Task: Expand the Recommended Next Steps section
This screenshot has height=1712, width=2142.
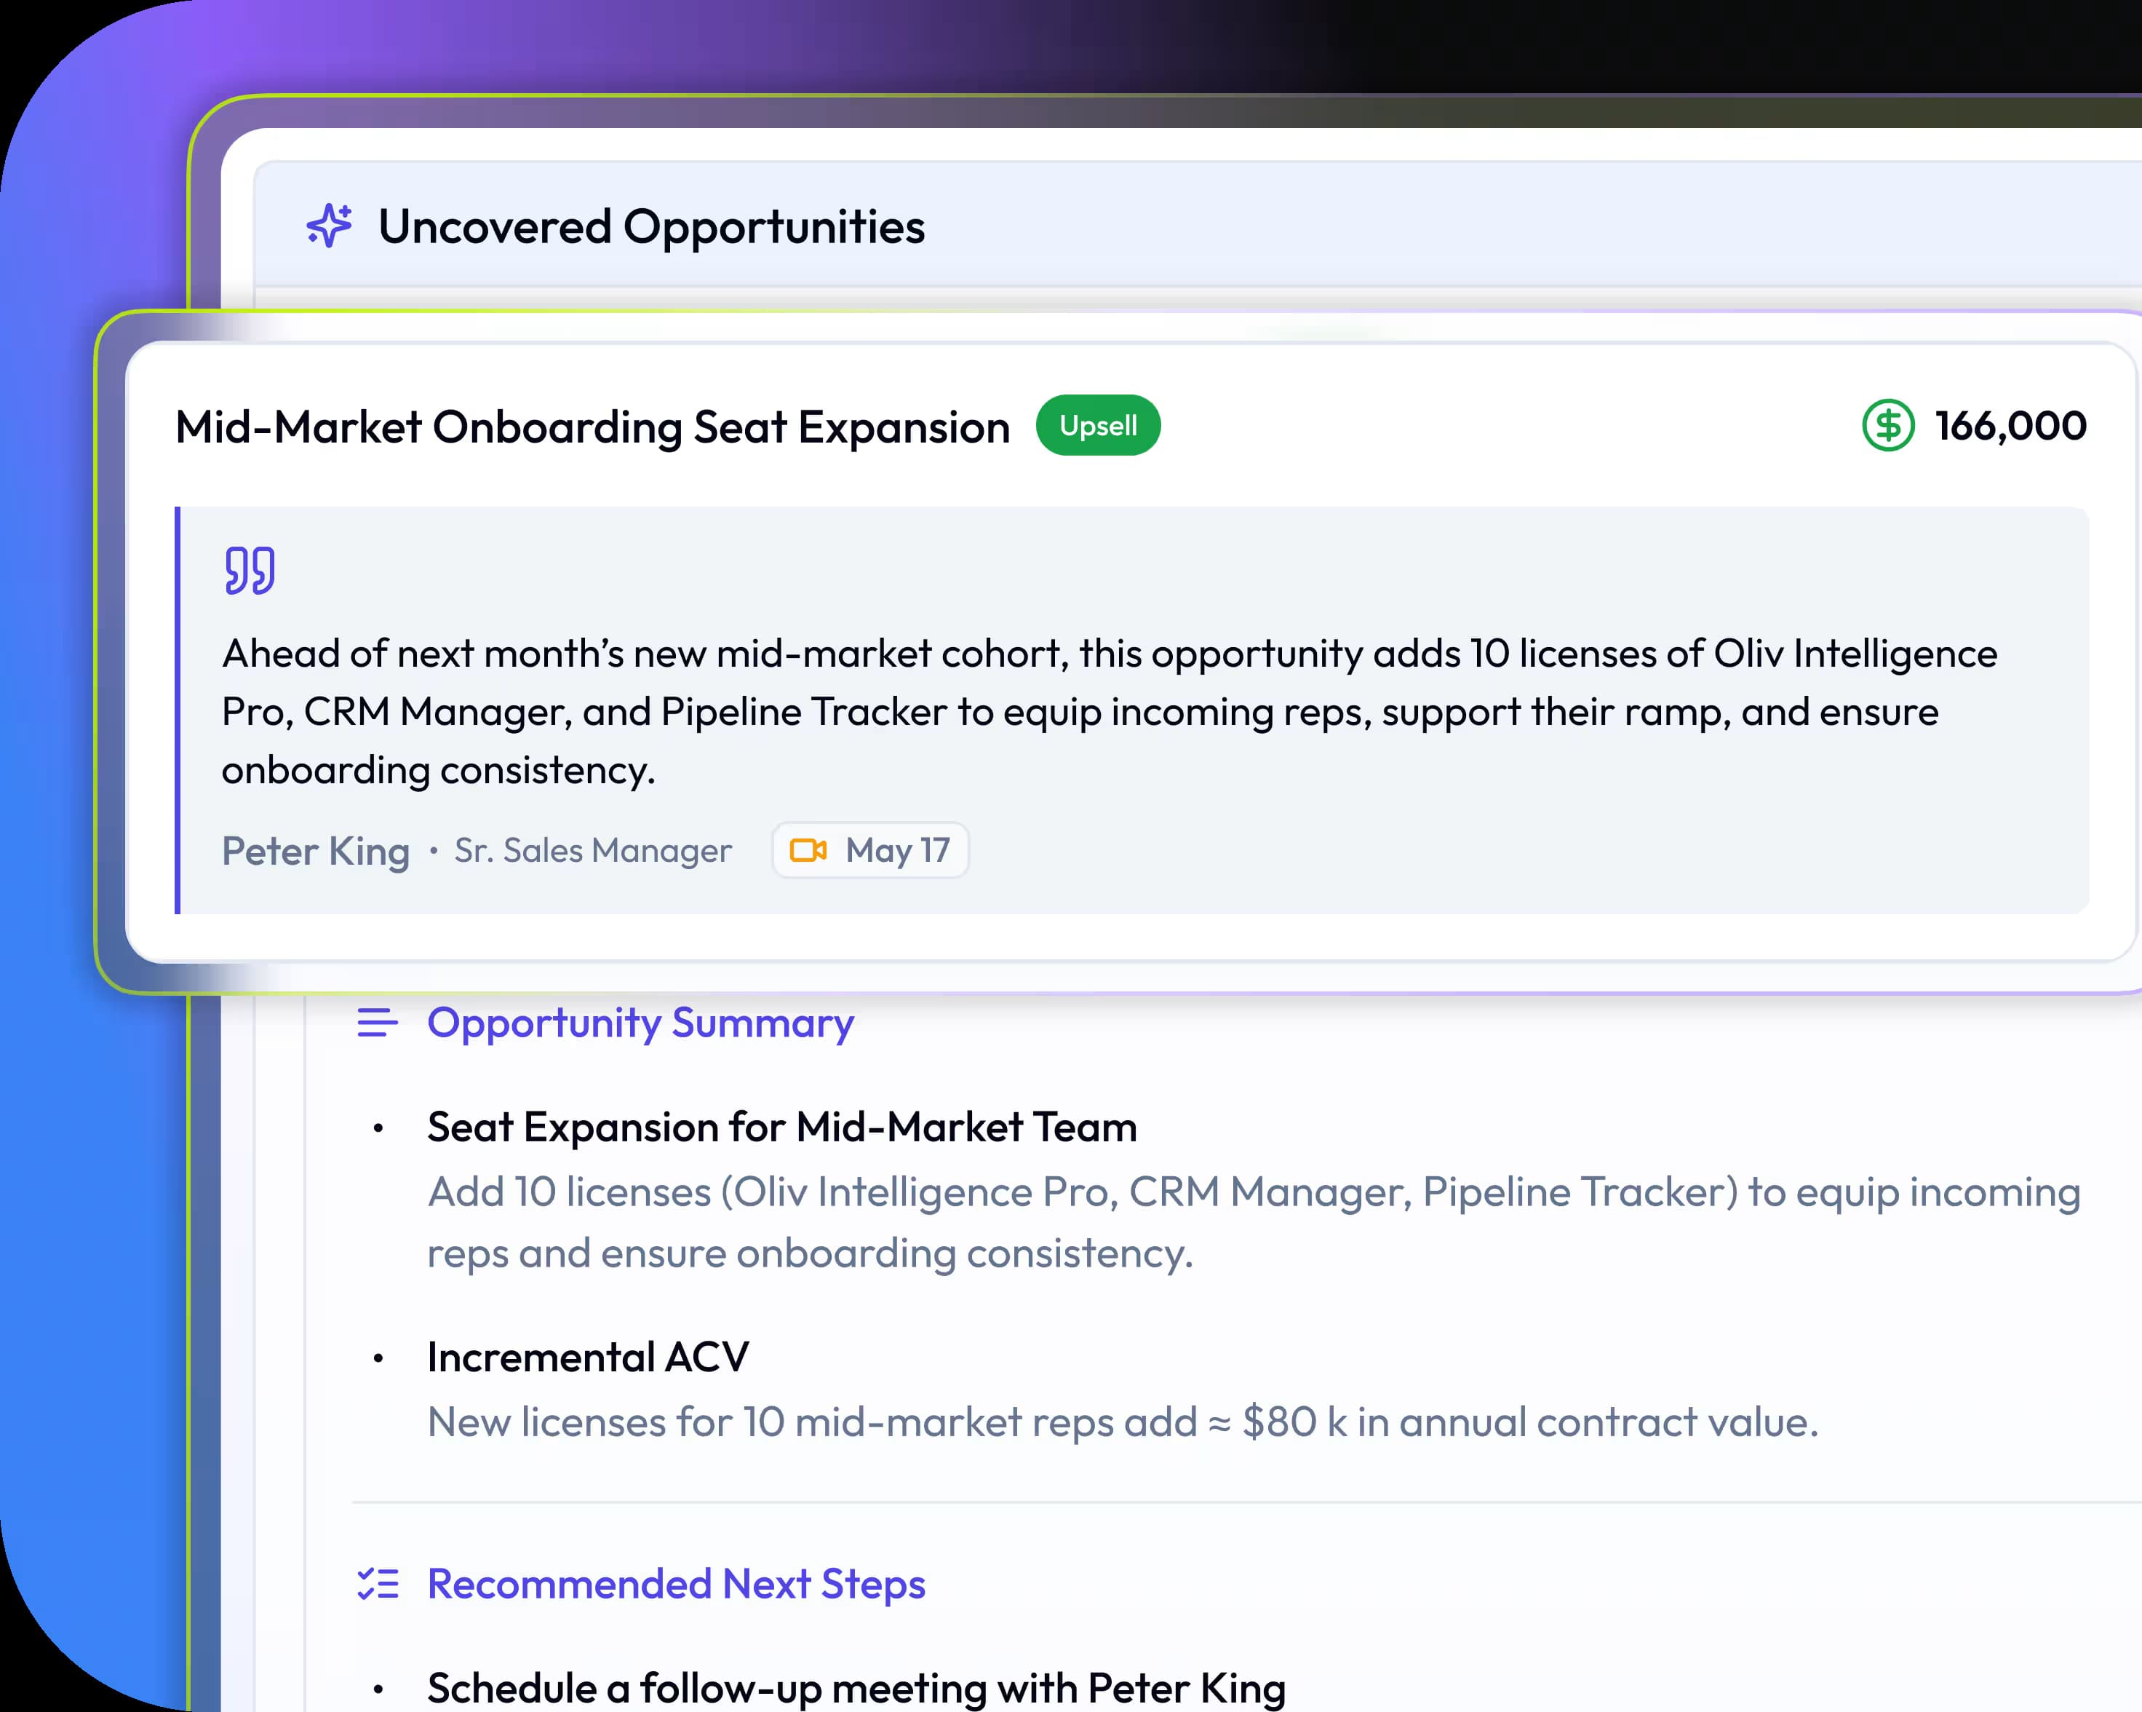Action: [676, 1585]
